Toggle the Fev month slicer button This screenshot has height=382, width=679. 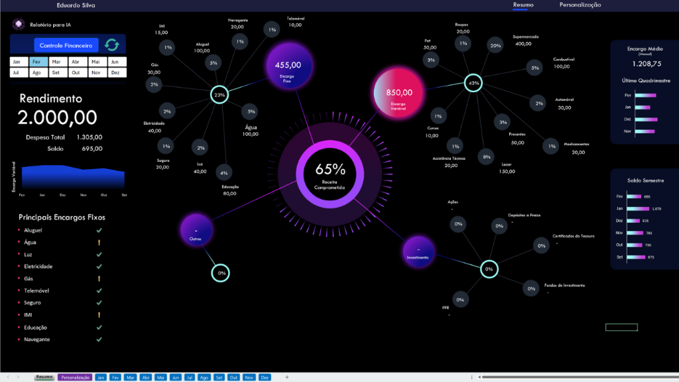(x=37, y=61)
